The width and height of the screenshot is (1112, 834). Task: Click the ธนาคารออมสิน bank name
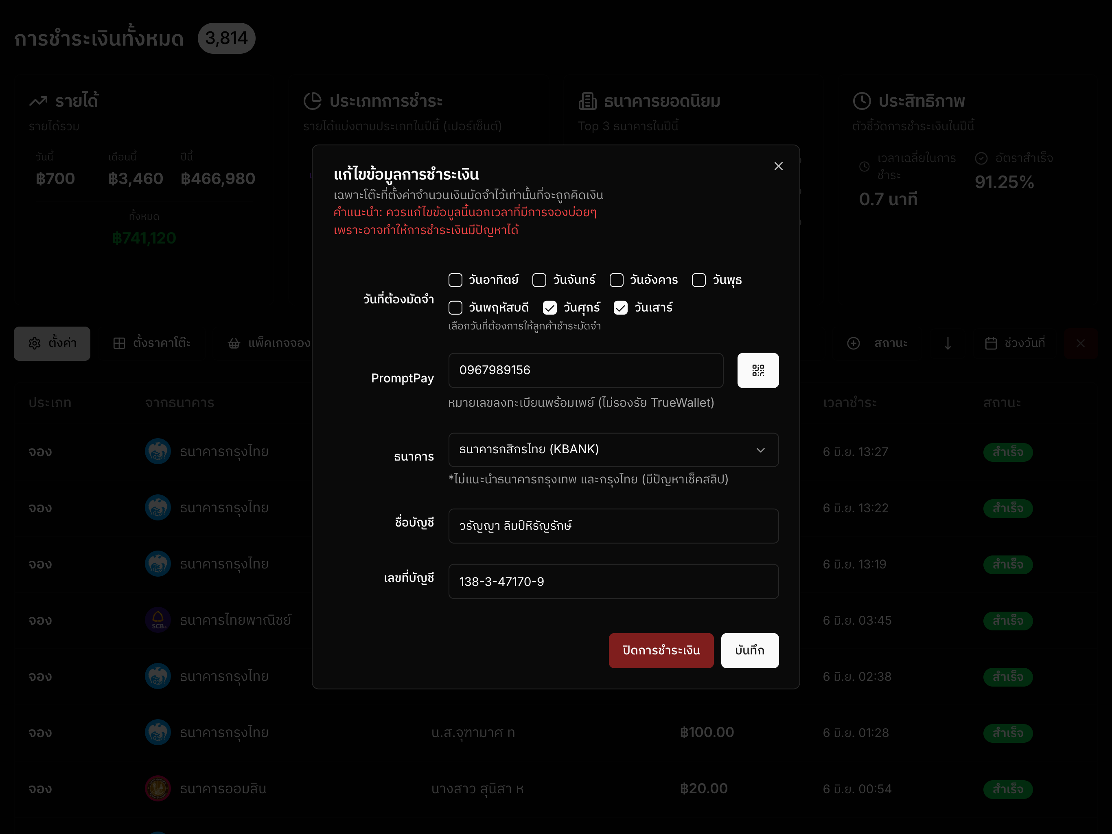[x=223, y=789]
